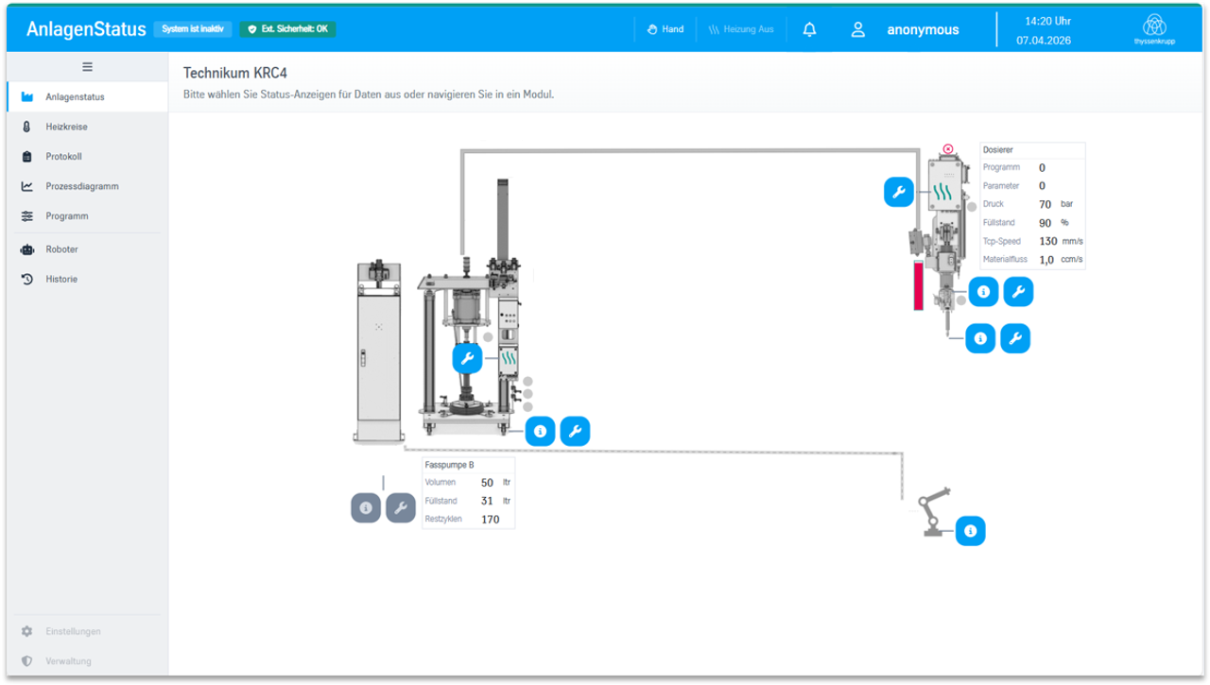Click the red fill level bar at the doser
Screen dimensions: 1210x685
[918, 286]
